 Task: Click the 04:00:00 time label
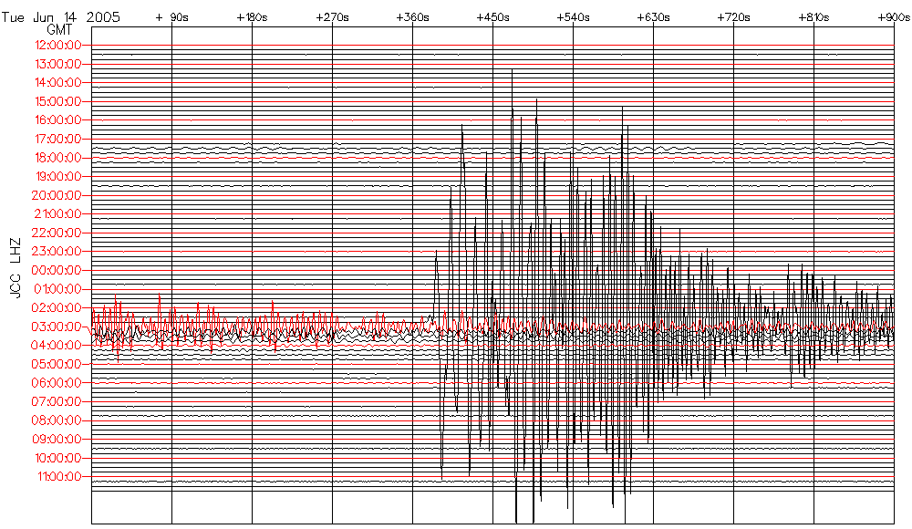pos(57,346)
